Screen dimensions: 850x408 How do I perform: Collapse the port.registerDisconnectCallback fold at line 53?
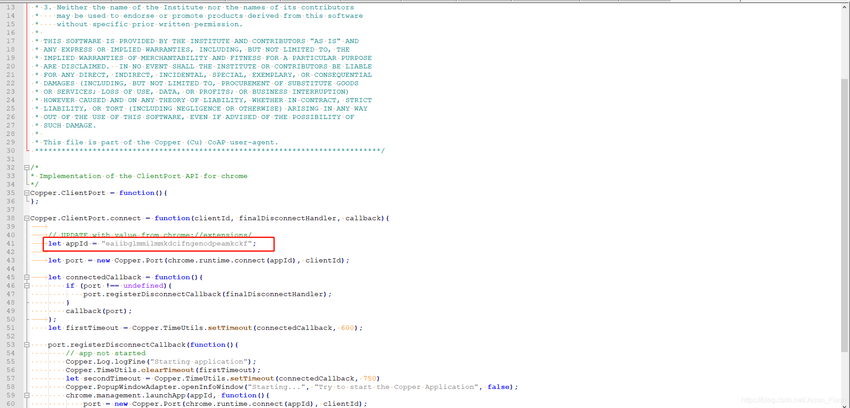coord(27,345)
